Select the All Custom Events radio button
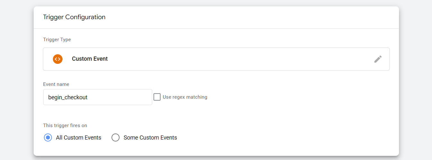The image size is (432, 160). coord(48,138)
